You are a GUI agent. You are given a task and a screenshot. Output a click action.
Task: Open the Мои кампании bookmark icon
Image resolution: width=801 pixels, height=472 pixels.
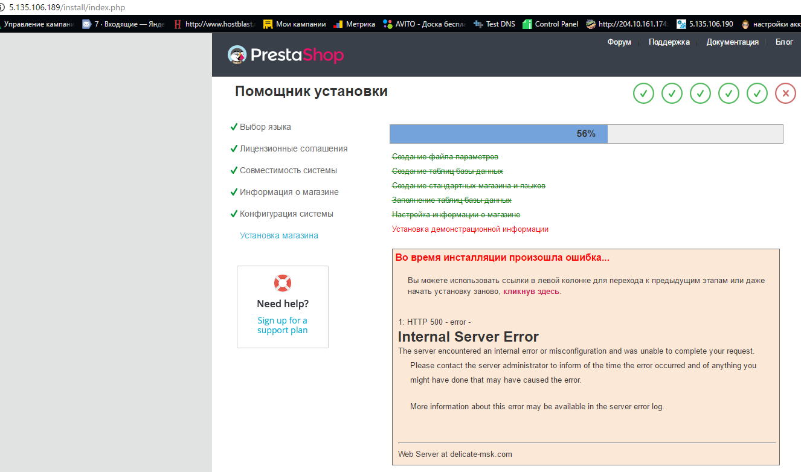point(268,24)
